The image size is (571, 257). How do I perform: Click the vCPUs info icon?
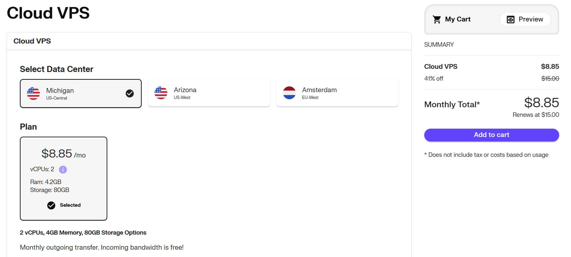pyautogui.click(x=63, y=169)
